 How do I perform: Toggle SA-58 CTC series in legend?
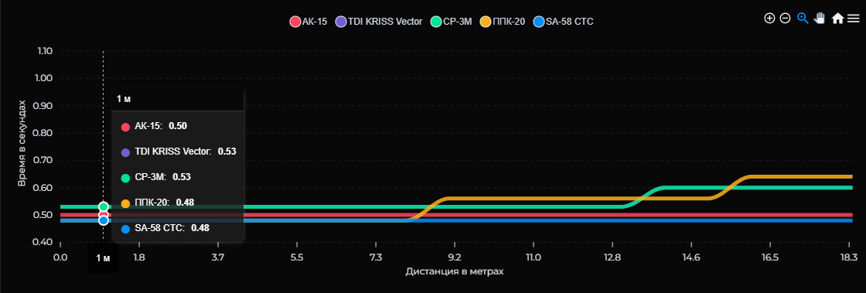(564, 22)
